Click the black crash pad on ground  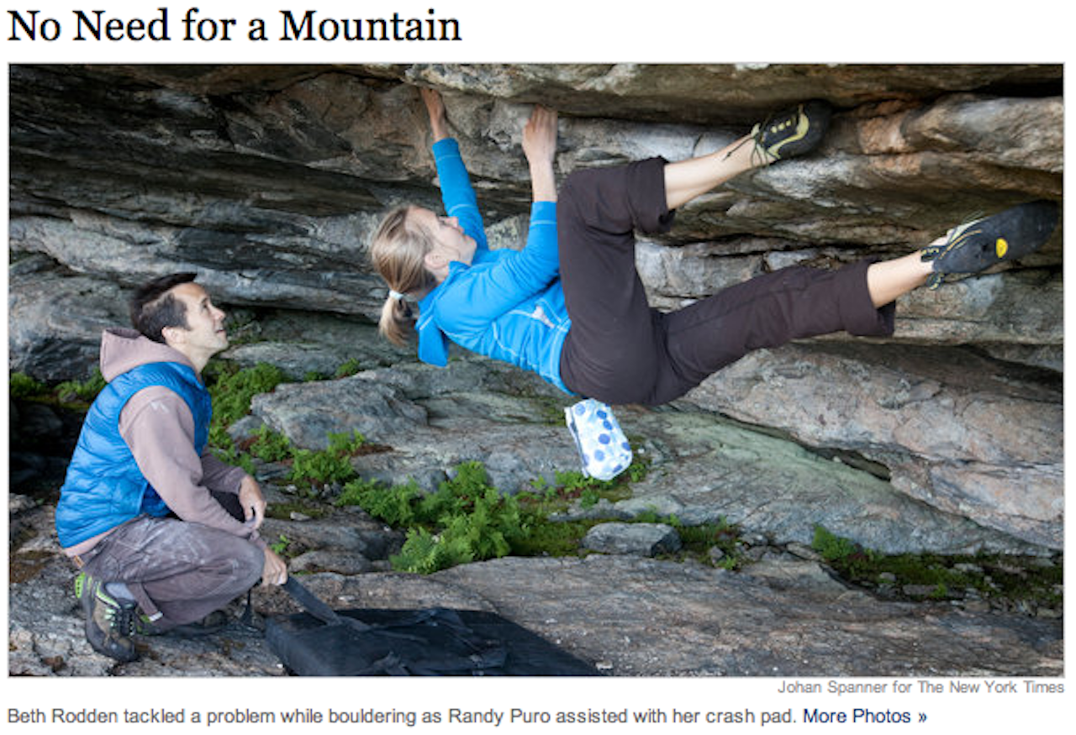click(425, 640)
